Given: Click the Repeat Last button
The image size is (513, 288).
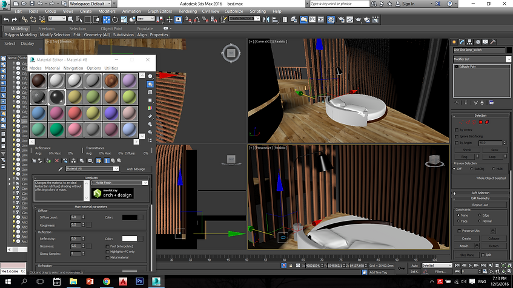Looking at the screenshot, I should [480, 205].
